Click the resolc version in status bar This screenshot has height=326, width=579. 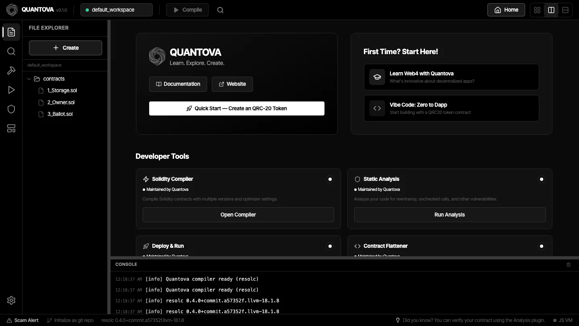143,320
